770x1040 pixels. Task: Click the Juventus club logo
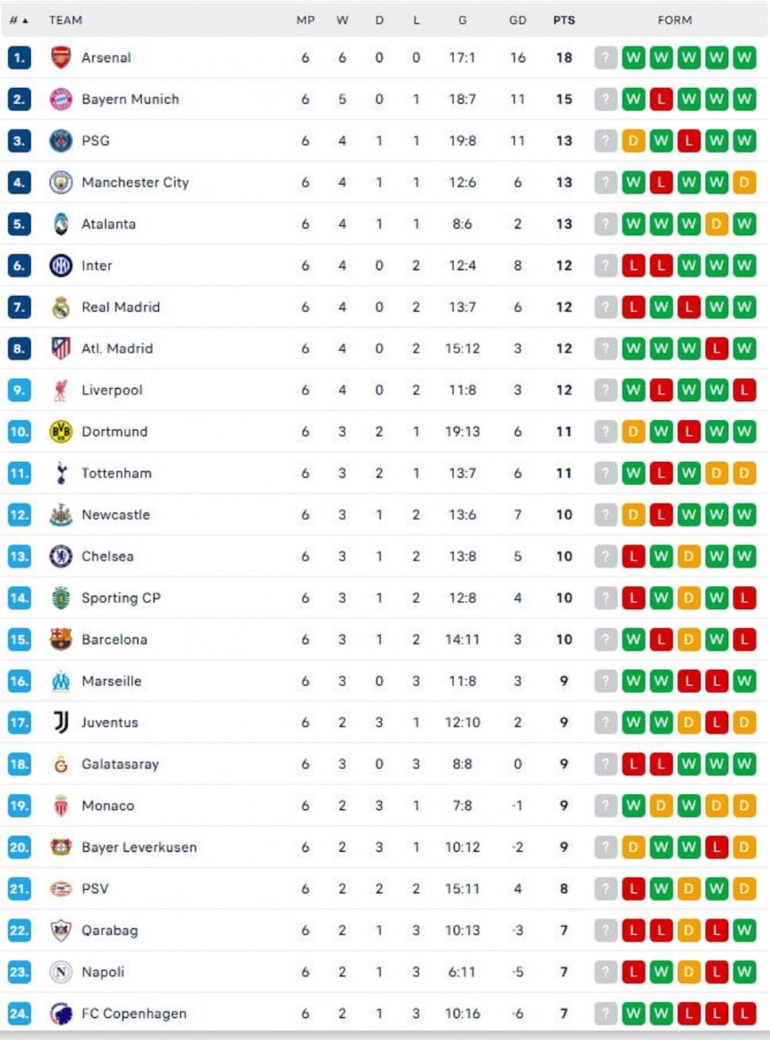[x=60, y=722]
